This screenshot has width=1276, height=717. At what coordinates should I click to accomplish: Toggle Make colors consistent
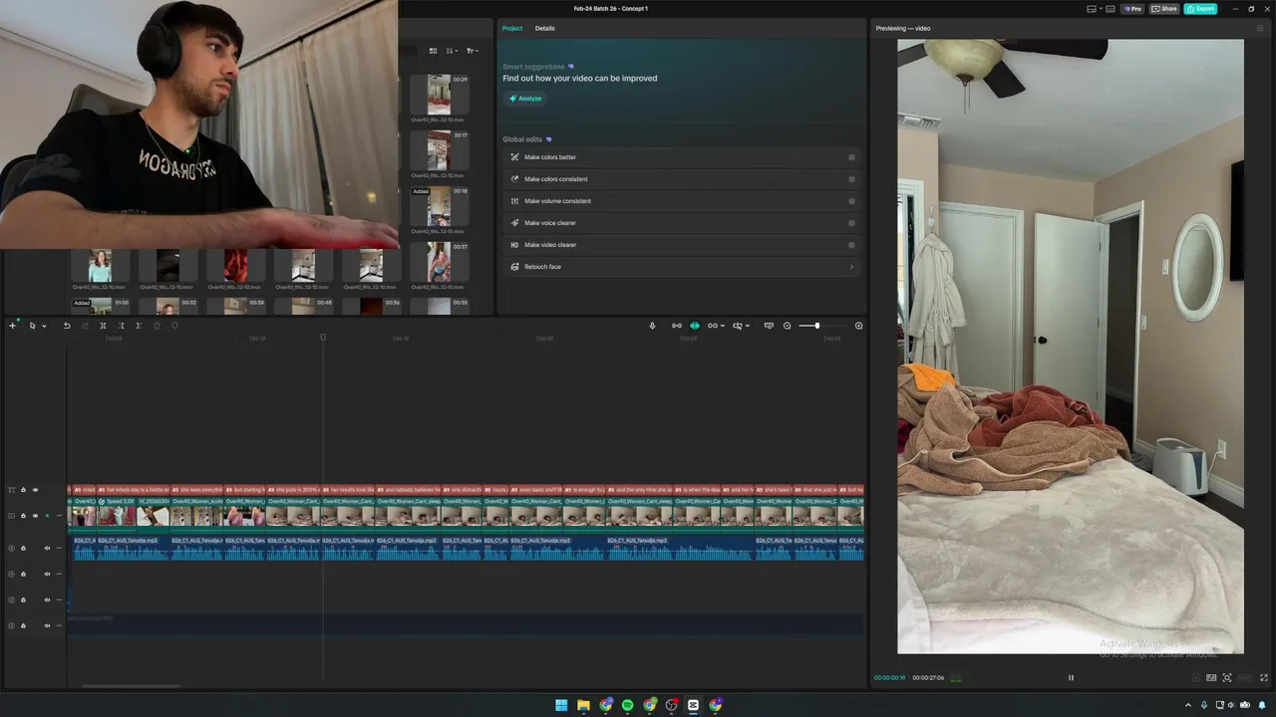tap(851, 179)
